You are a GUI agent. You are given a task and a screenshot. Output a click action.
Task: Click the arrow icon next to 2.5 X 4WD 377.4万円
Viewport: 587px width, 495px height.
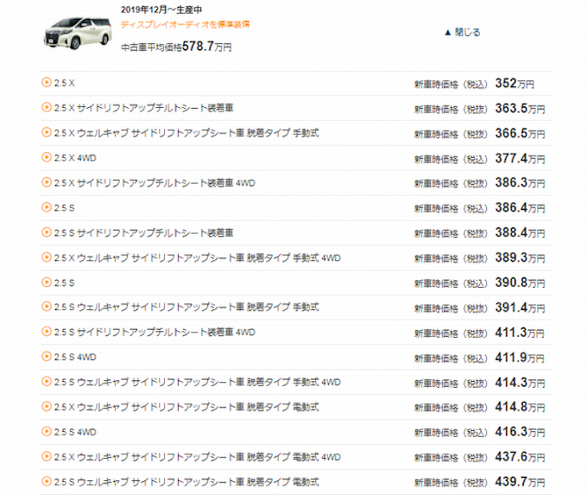pyautogui.click(x=47, y=157)
